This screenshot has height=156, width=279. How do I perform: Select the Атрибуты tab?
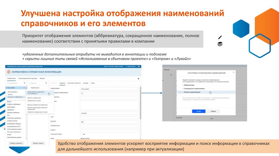[x=62, y=83]
